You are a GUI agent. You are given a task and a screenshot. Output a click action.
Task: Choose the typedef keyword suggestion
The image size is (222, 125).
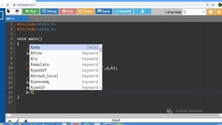coord(65,70)
